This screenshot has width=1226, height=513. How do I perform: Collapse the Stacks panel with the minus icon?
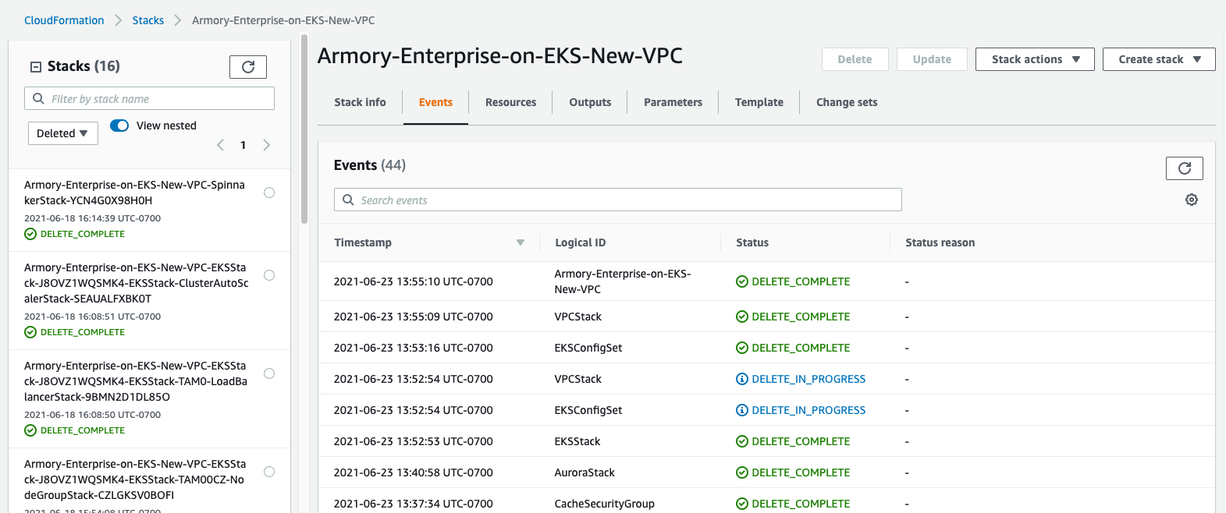35,66
